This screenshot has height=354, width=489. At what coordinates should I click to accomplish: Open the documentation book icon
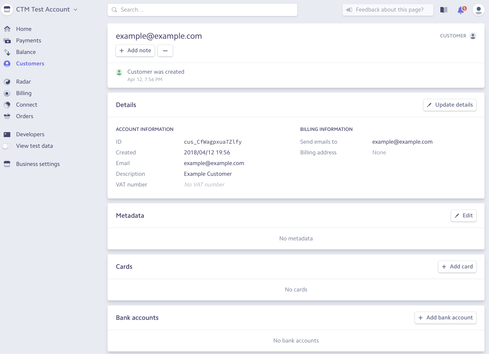point(444,10)
